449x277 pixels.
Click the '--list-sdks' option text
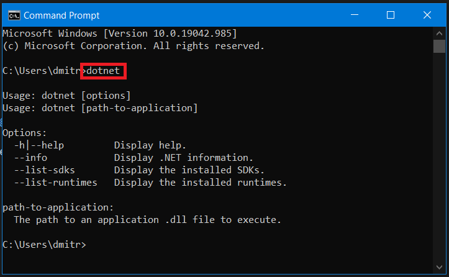47,170
